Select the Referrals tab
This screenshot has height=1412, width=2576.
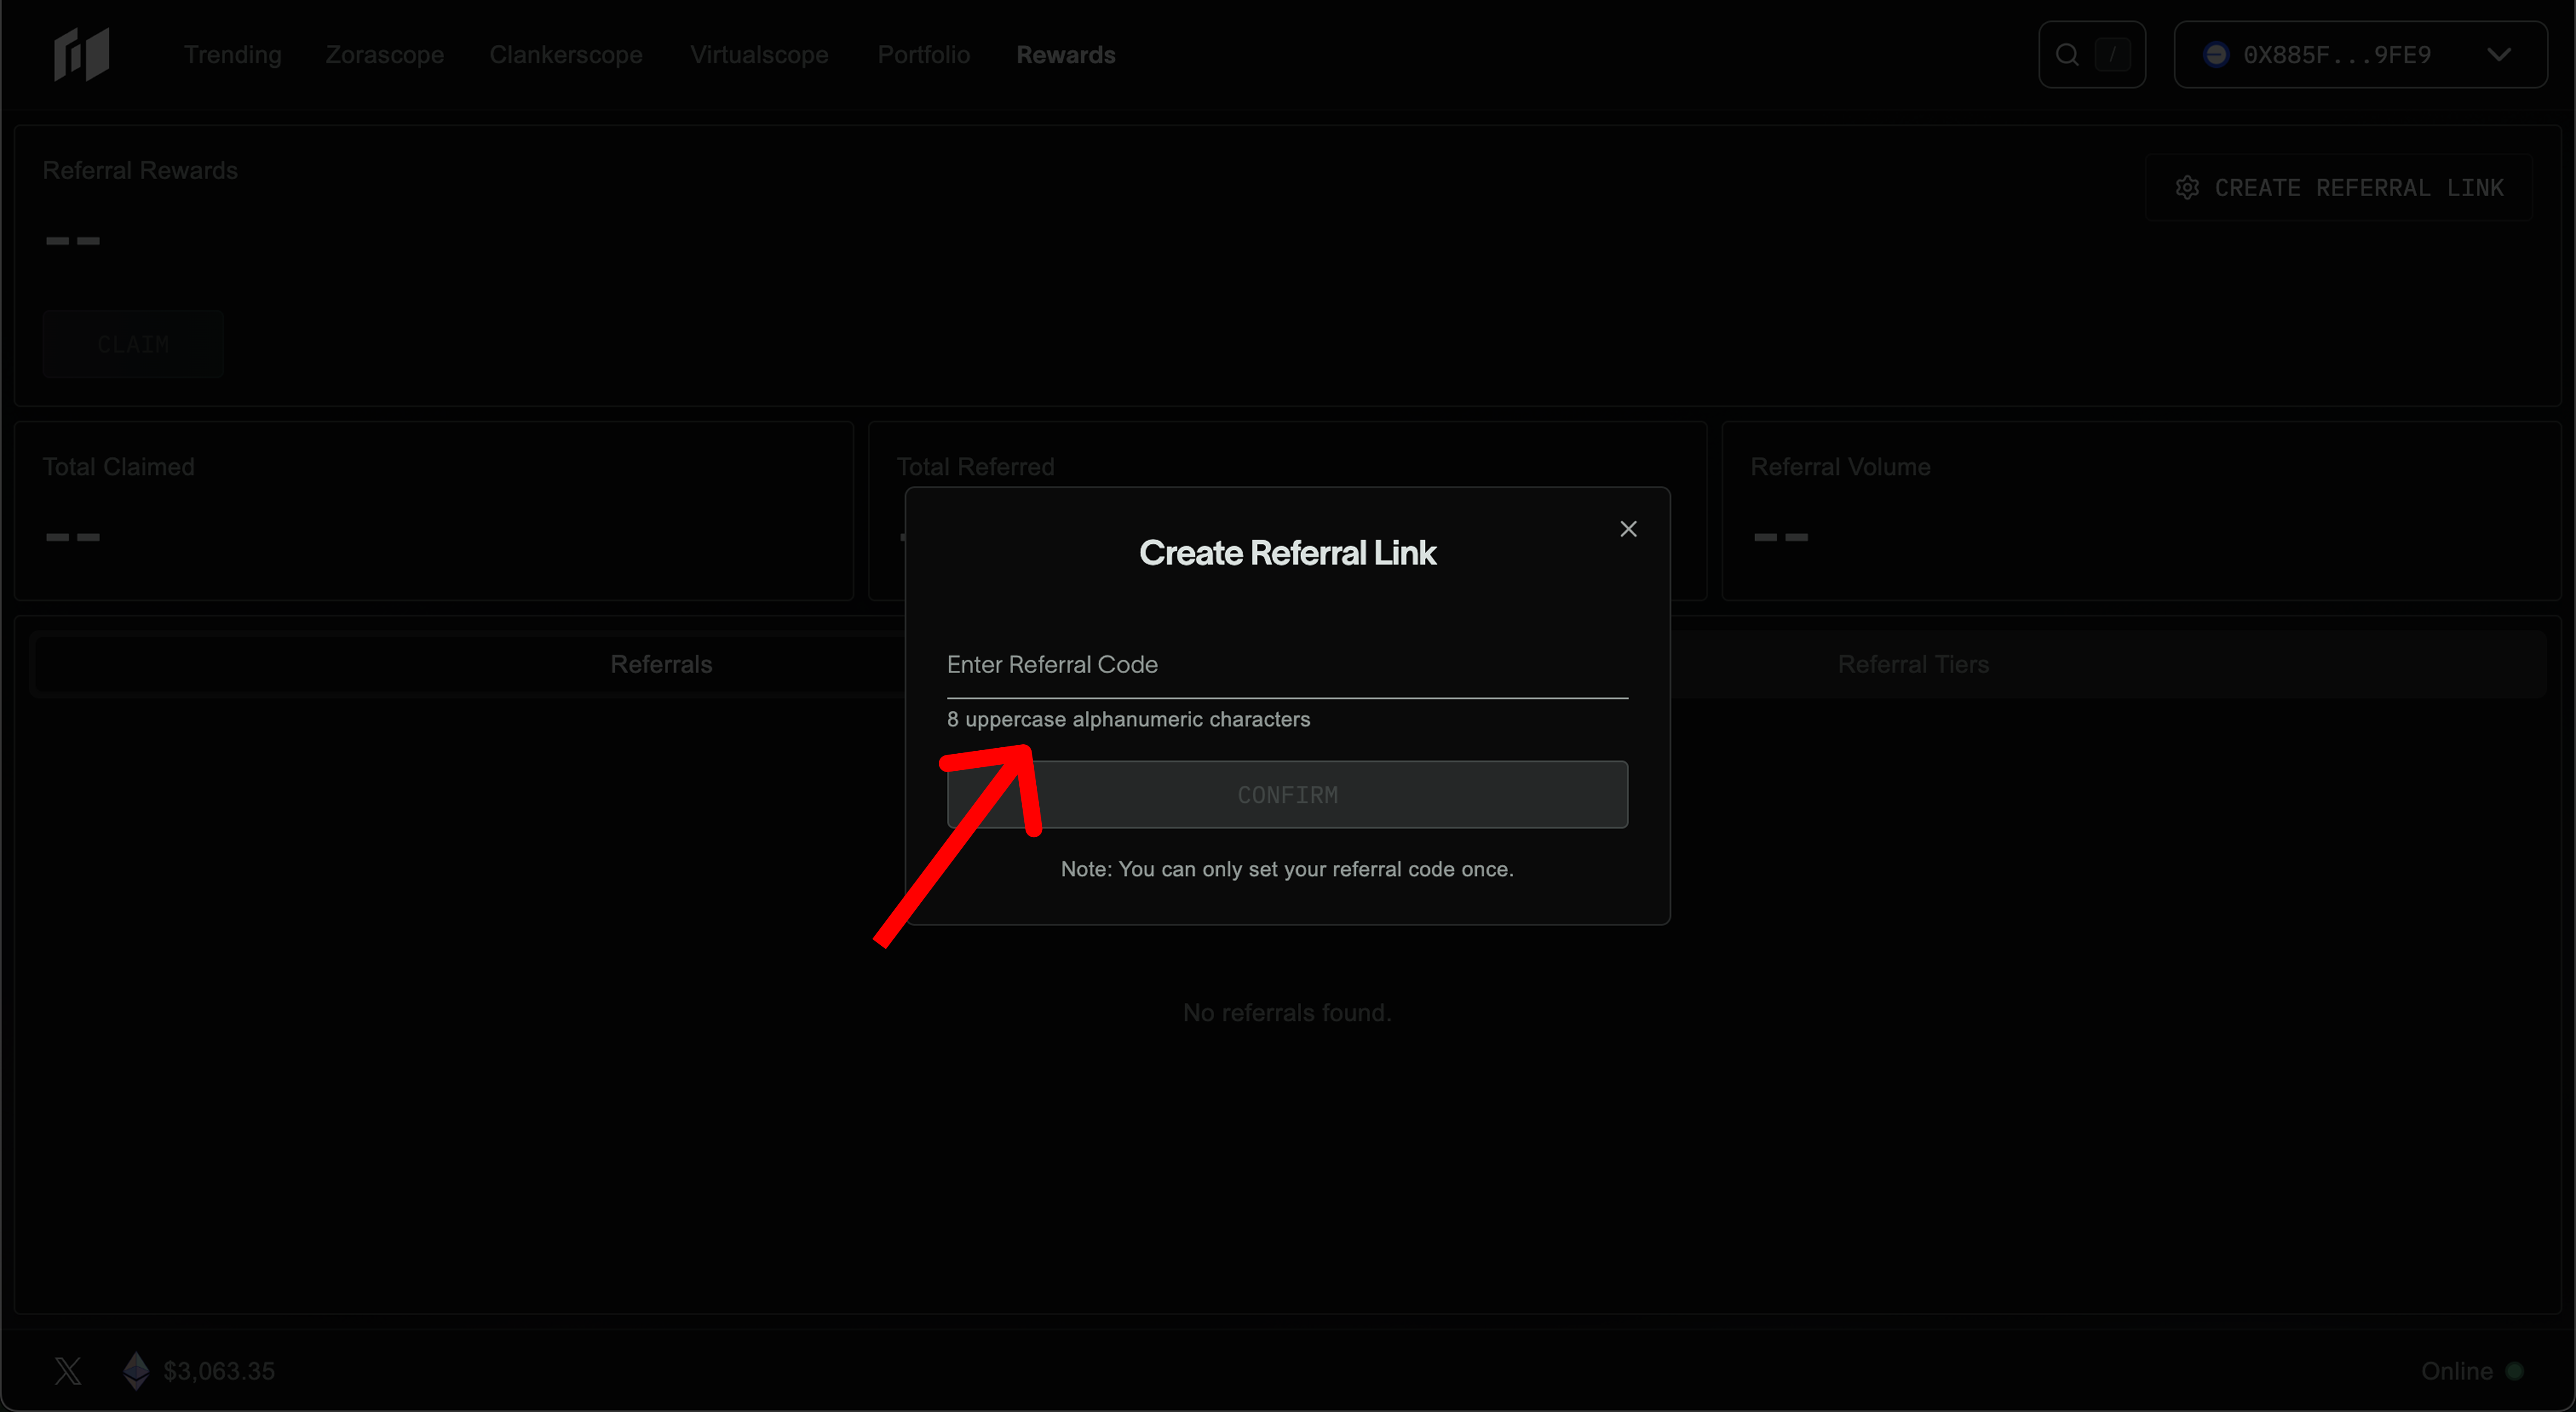point(661,664)
